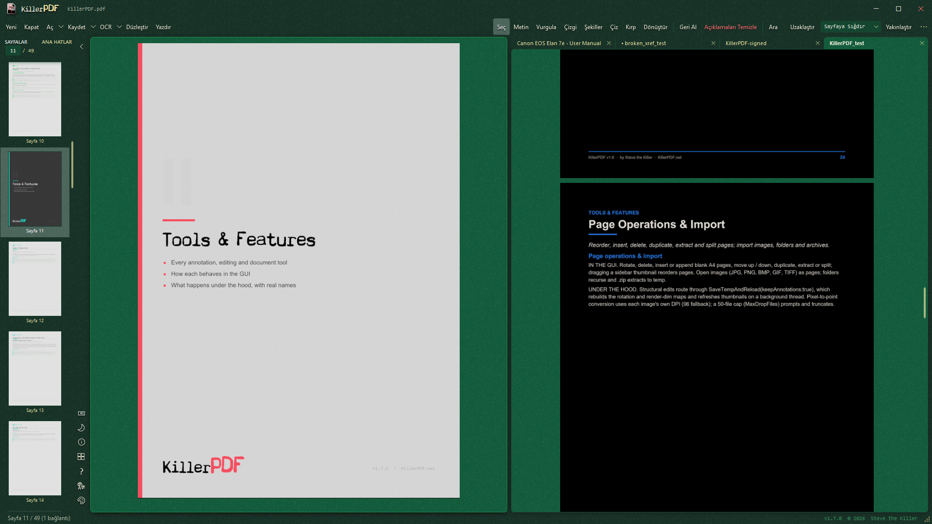Screen dimensions: 932x524
Task: Click Ara to search
Action: (773, 27)
